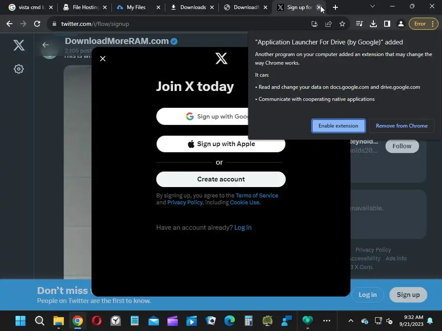Sign up with Apple
Image resolution: width=442 pixels, height=331 pixels.
click(x=221, y=144)
